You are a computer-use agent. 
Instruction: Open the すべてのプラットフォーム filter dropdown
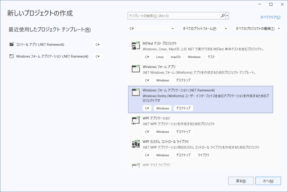[x=204, y=29]
